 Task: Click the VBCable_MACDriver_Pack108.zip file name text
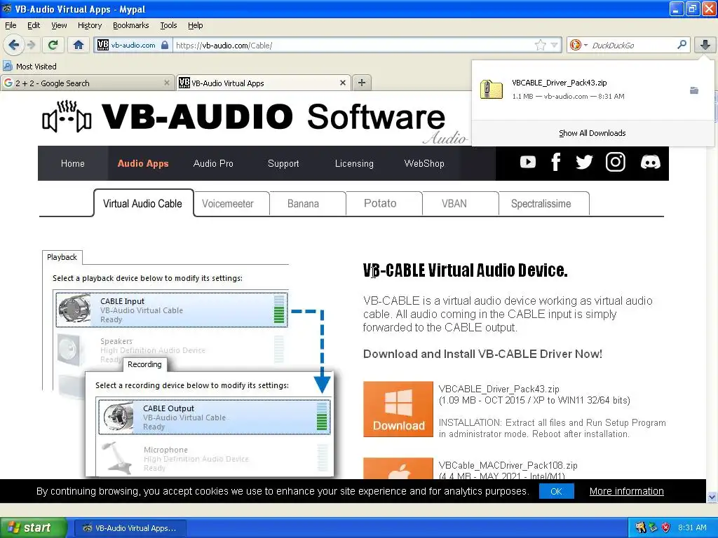[x=508, y=465]
